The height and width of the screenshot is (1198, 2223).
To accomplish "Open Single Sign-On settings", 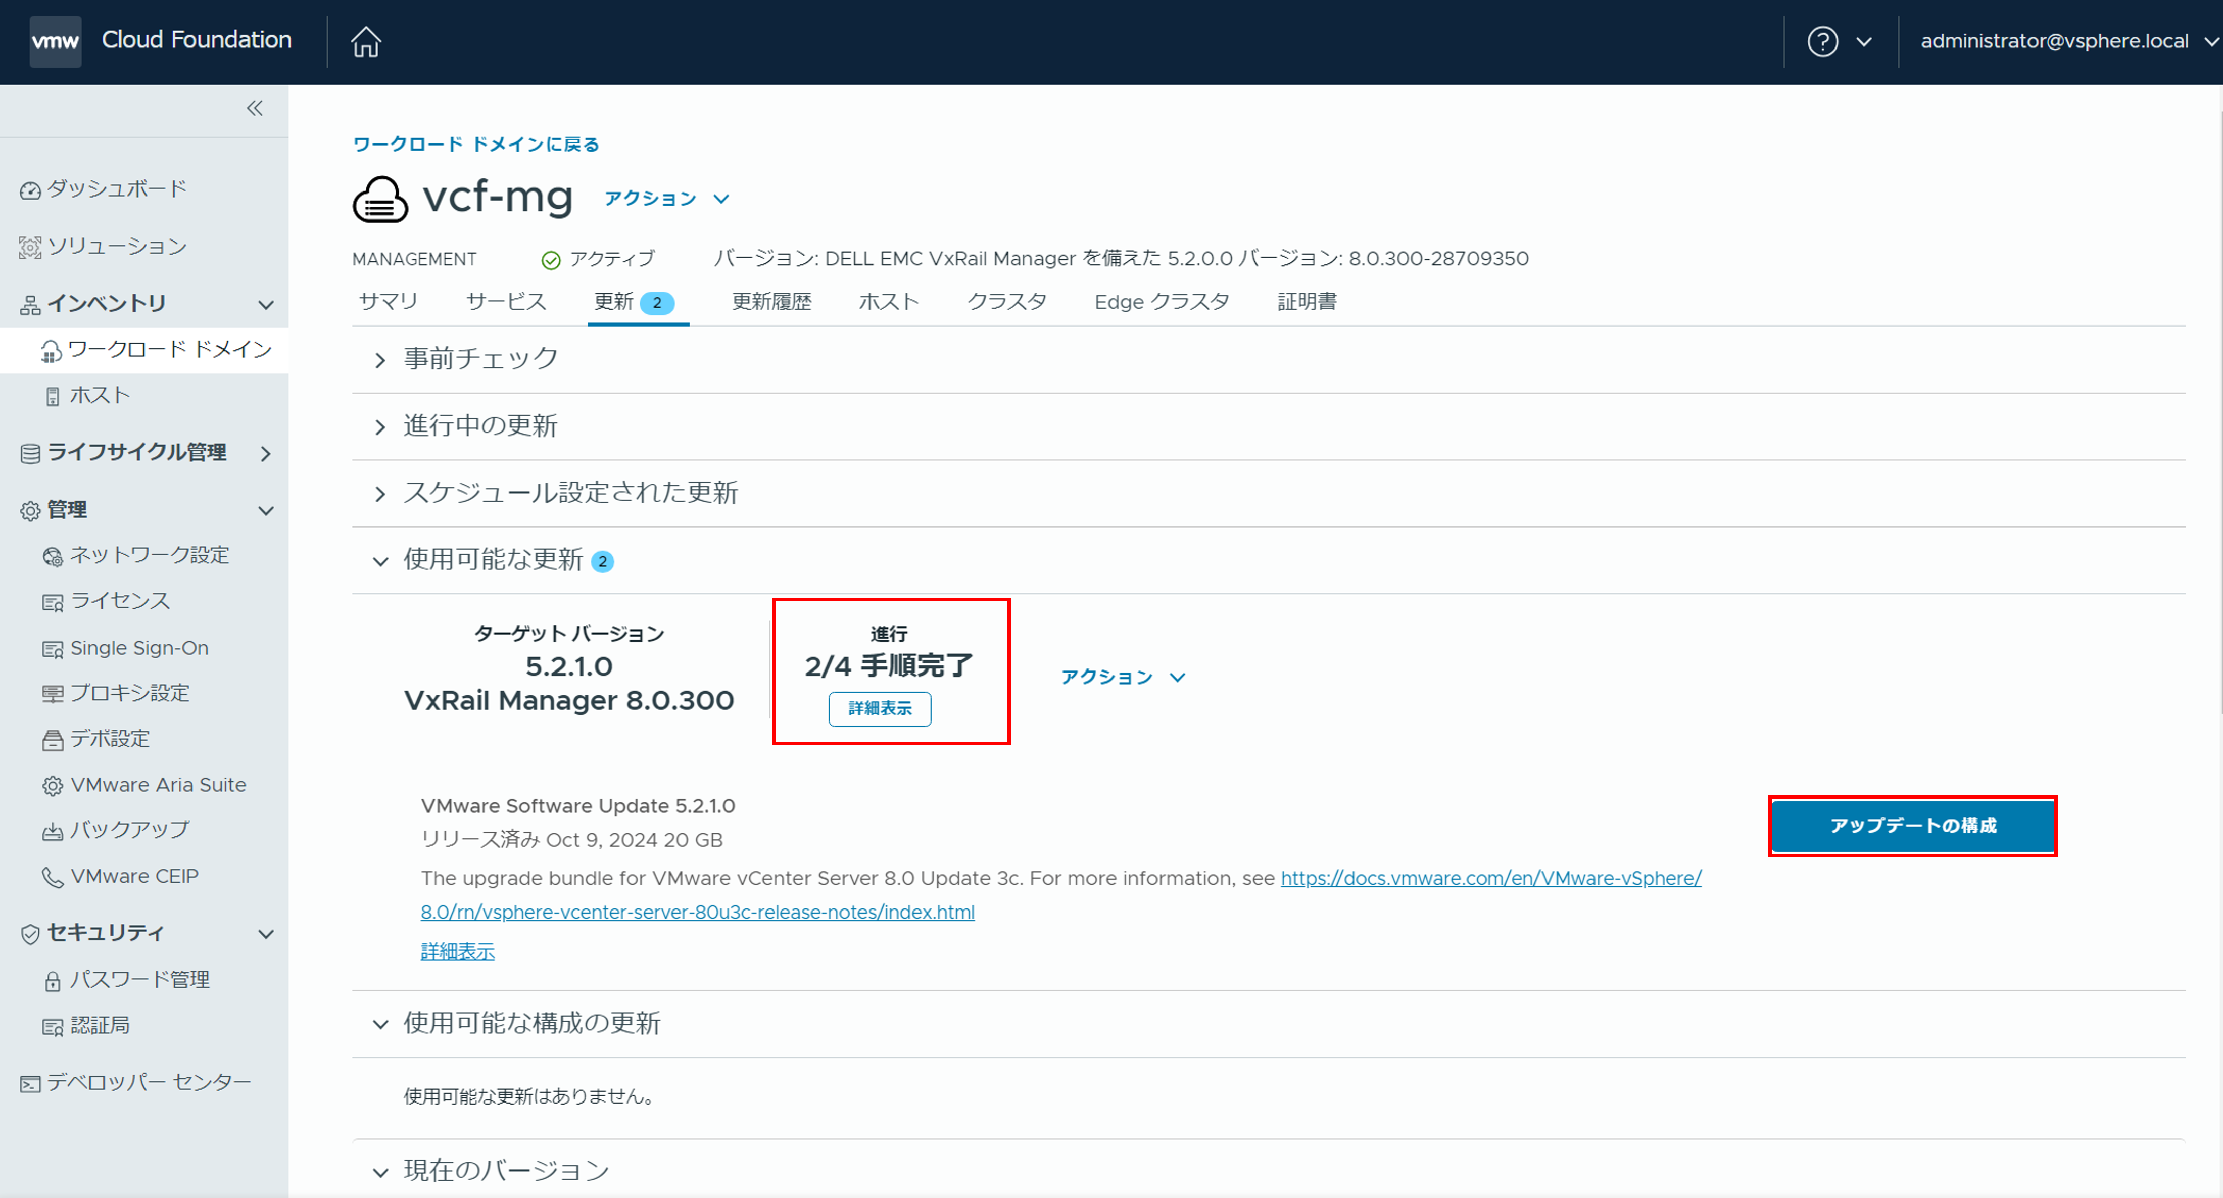I will coord(140,648).
